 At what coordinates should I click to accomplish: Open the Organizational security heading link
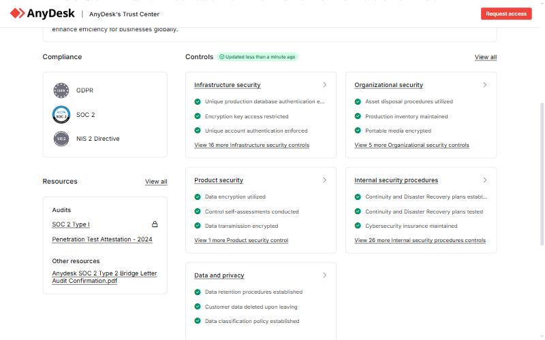[x=388, y=85]
